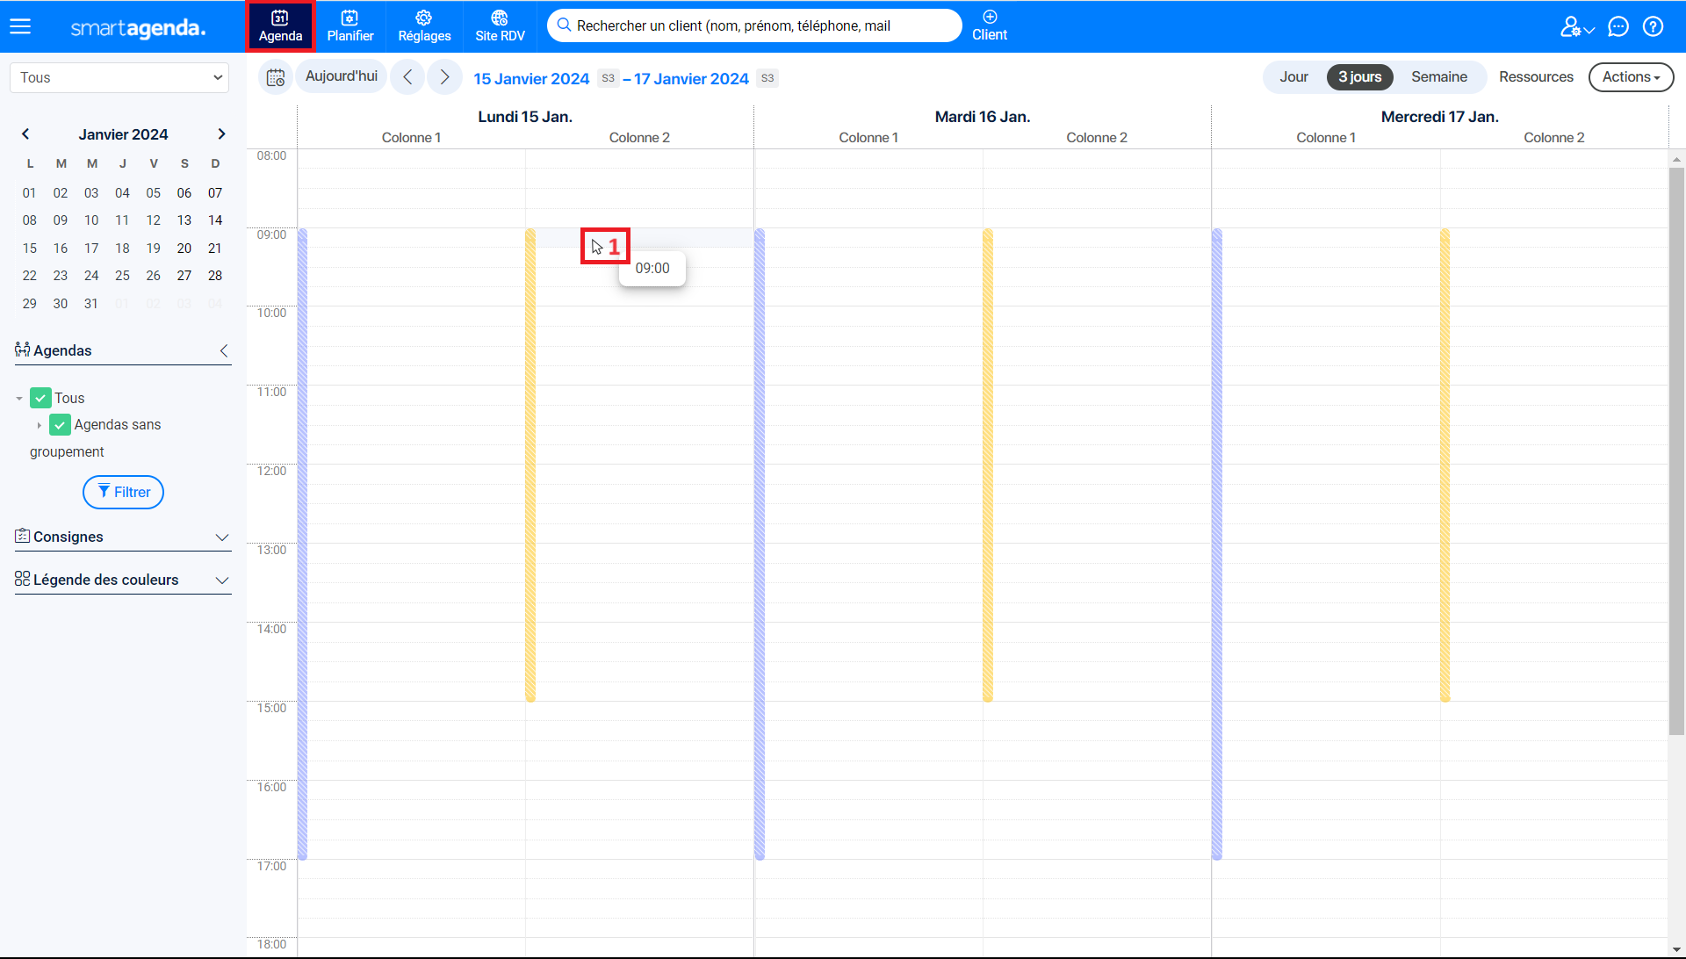This screenshot has height=959, width=1686.
Task: Click Janvier 2024 month title
Action: [x=123, y=134]
